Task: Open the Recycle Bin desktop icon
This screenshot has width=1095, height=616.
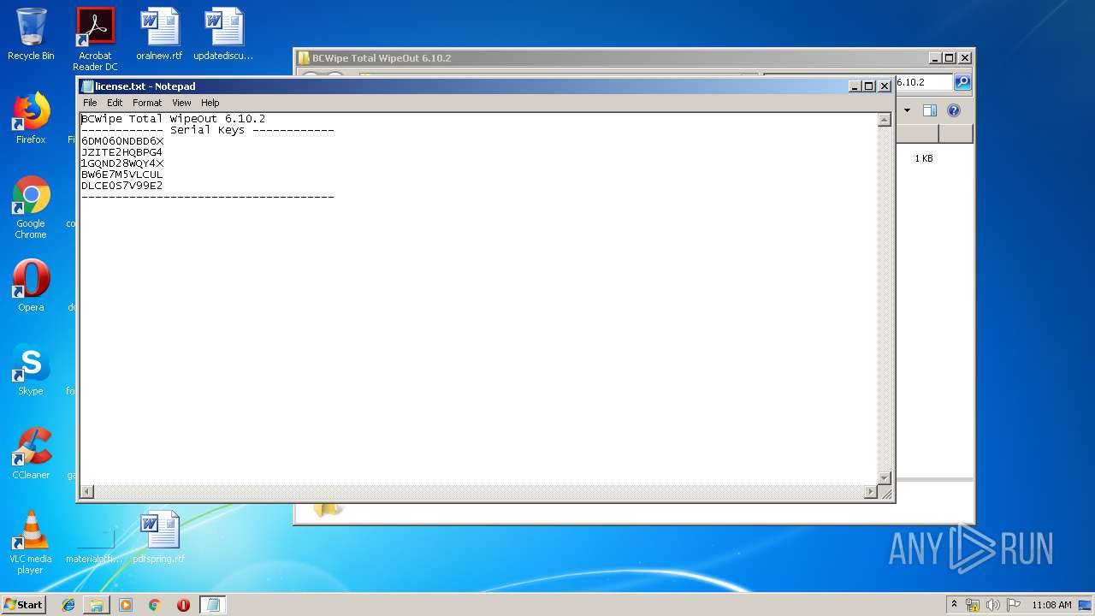Action: (x=31, y=34)
